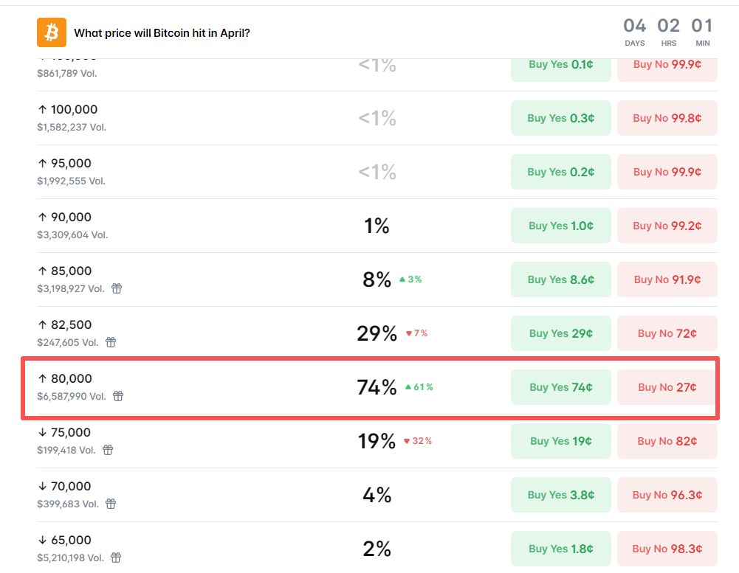Viewport: 739px width, 573px height.
Task: Hit Buy No 98.3¢ for 65,000
Action: pos(667,549)
